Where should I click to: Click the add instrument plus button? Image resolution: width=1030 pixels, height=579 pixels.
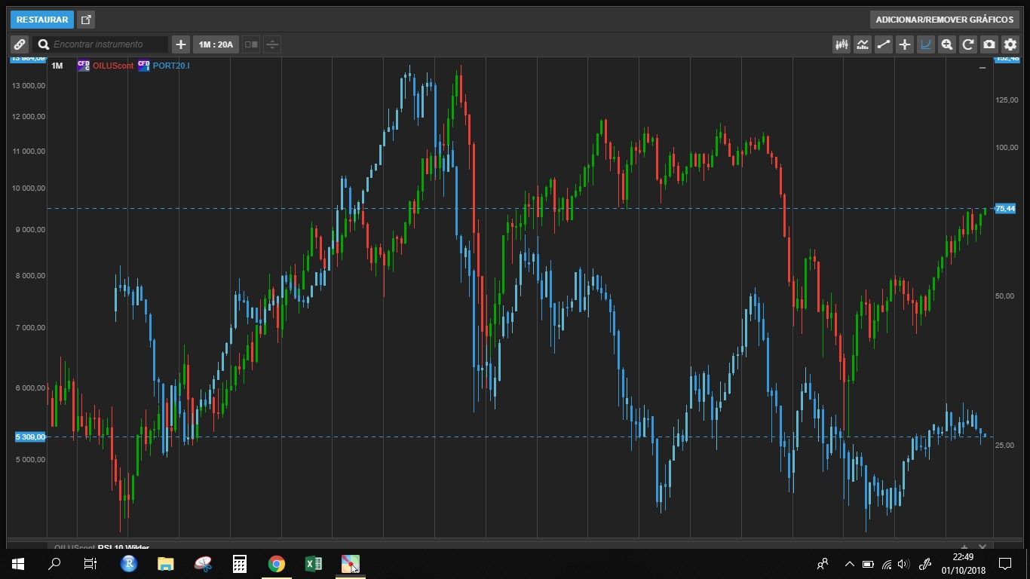coord(180,44)
